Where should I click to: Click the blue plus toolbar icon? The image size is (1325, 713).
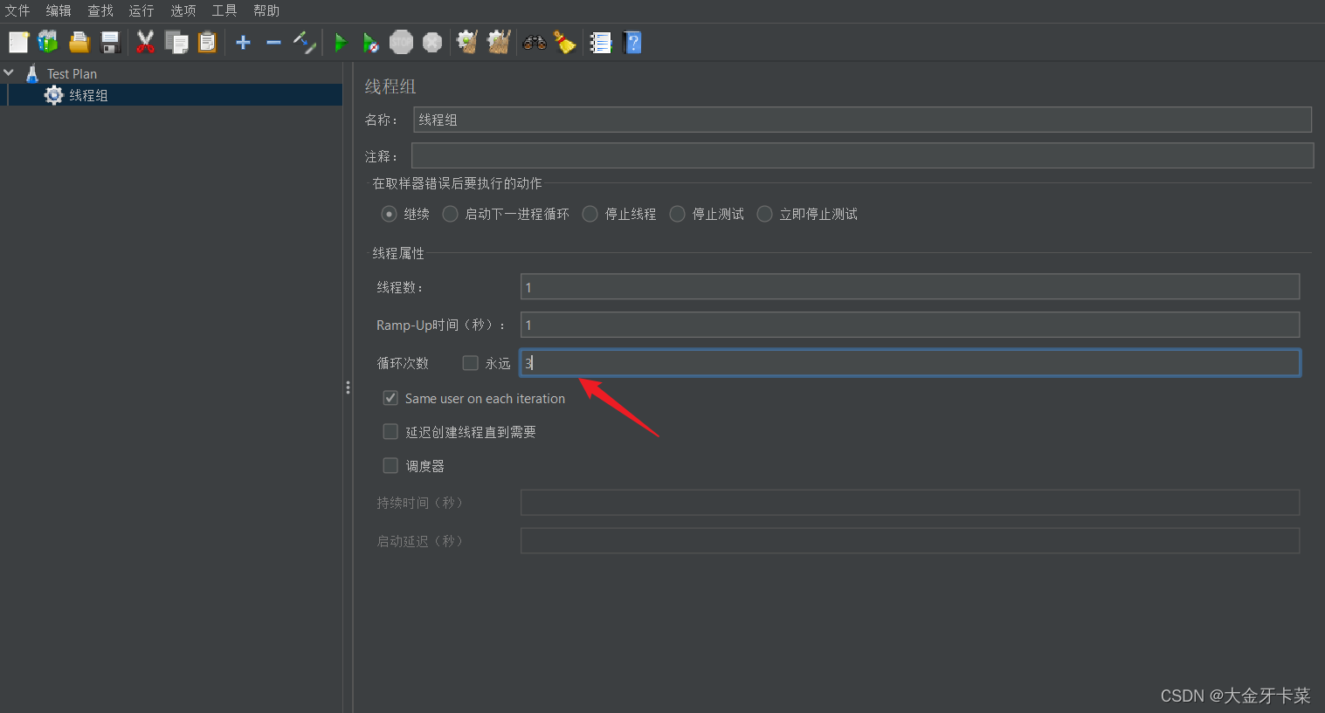pyautogui.click(x=243, y=41)
